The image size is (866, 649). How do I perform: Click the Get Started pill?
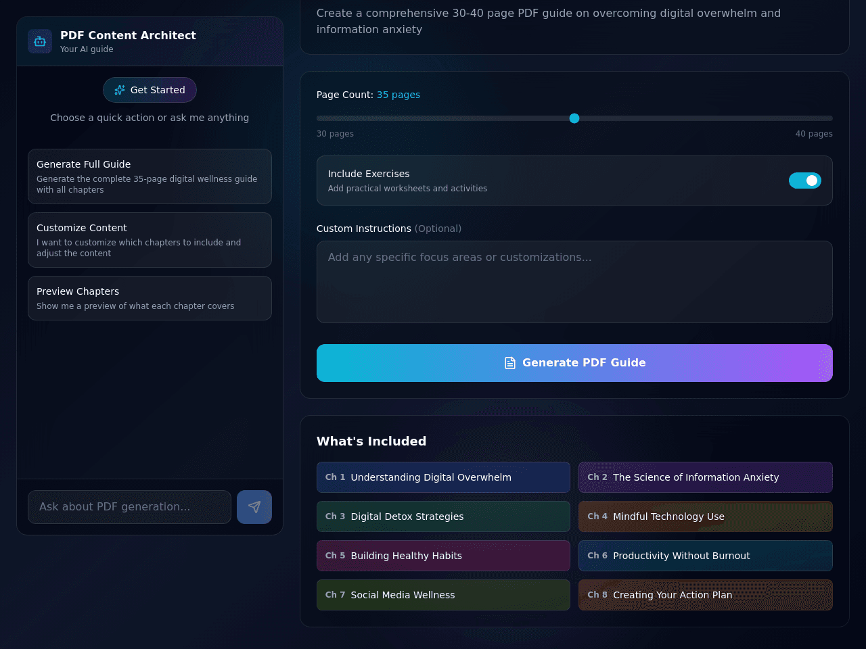point(150,90)
